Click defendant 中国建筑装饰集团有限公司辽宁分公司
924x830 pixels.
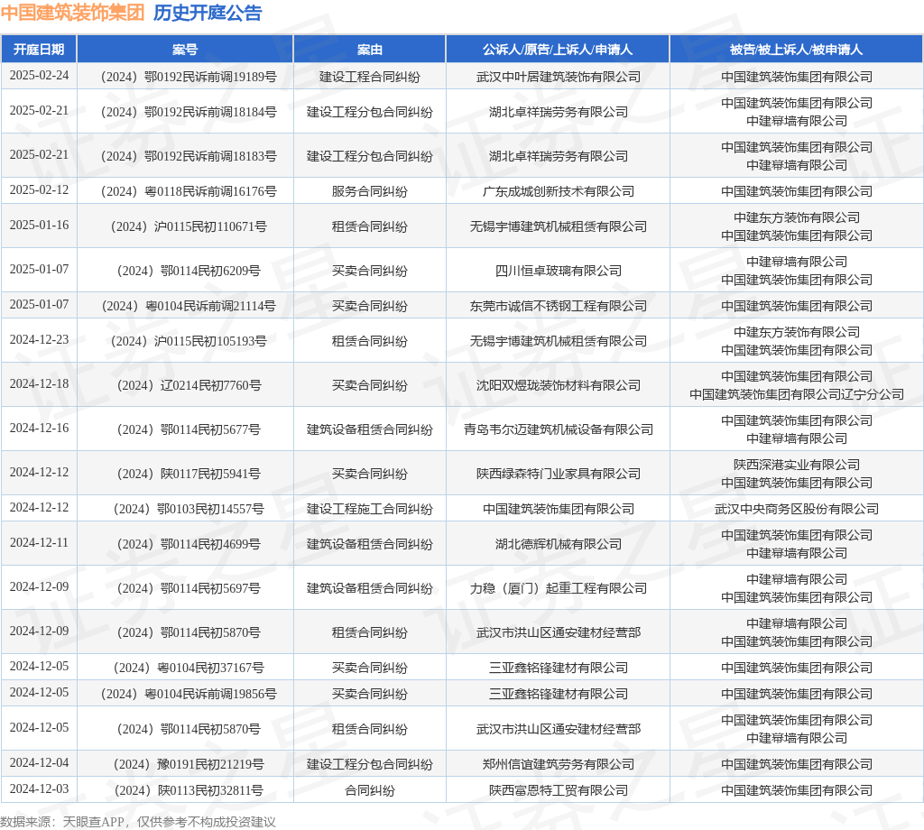tap(797, 394)
